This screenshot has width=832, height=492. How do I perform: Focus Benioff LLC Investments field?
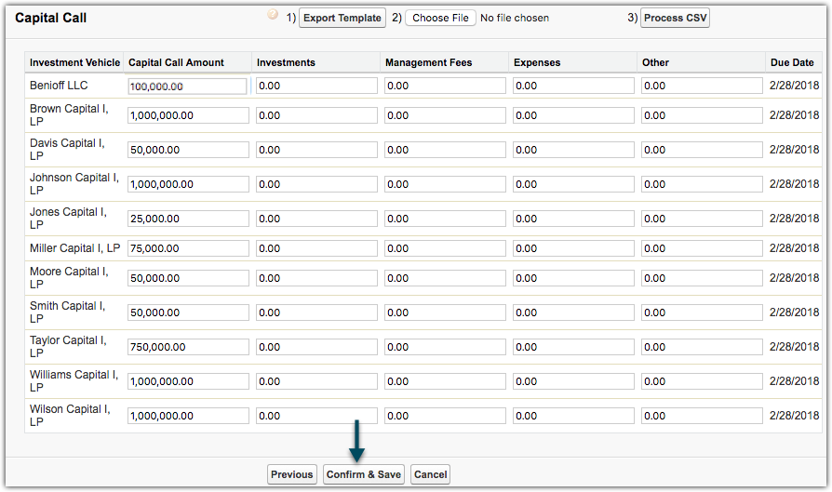pyautogui.click(x=316, y=86)
